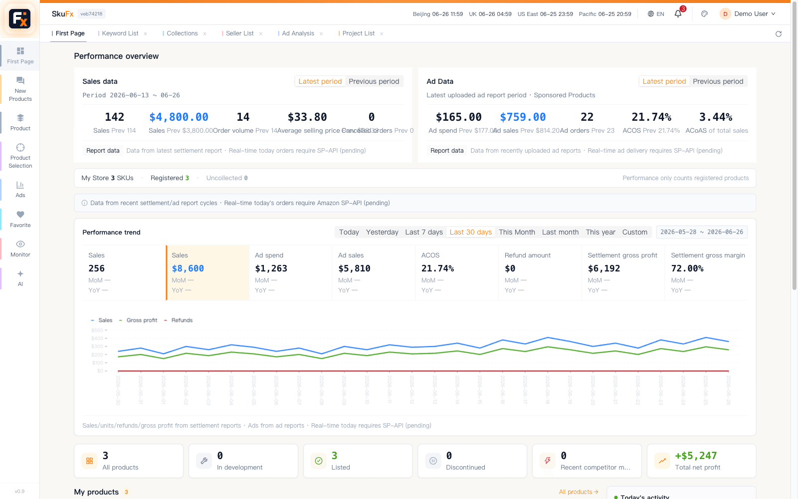This screenshot has height=499, width=798.
Task: Open the Ads sidebar section
Action: pyautogui.click(x=20, y=189)
